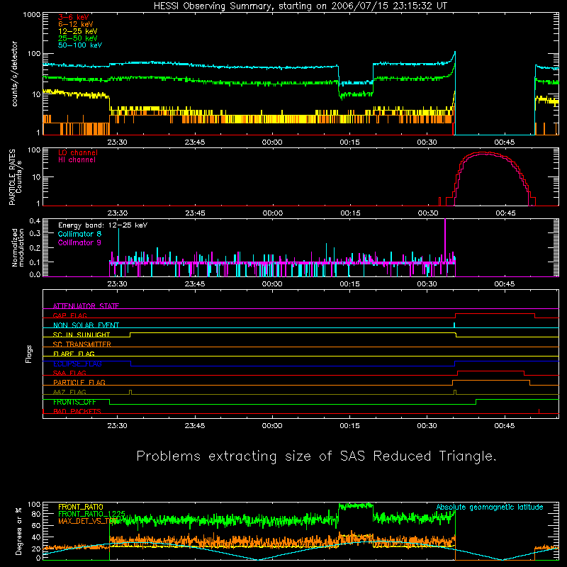Click the LO channel legend label
567x567 pixels.
point(77,152)
